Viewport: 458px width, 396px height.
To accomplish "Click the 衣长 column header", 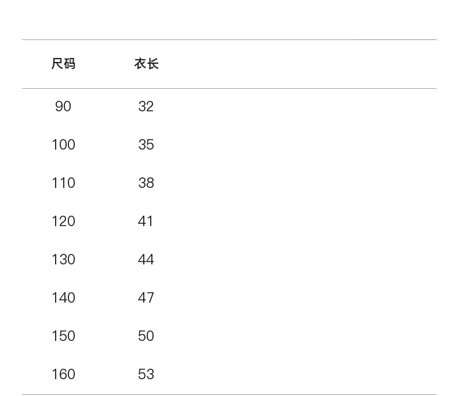I will point(146,64).
